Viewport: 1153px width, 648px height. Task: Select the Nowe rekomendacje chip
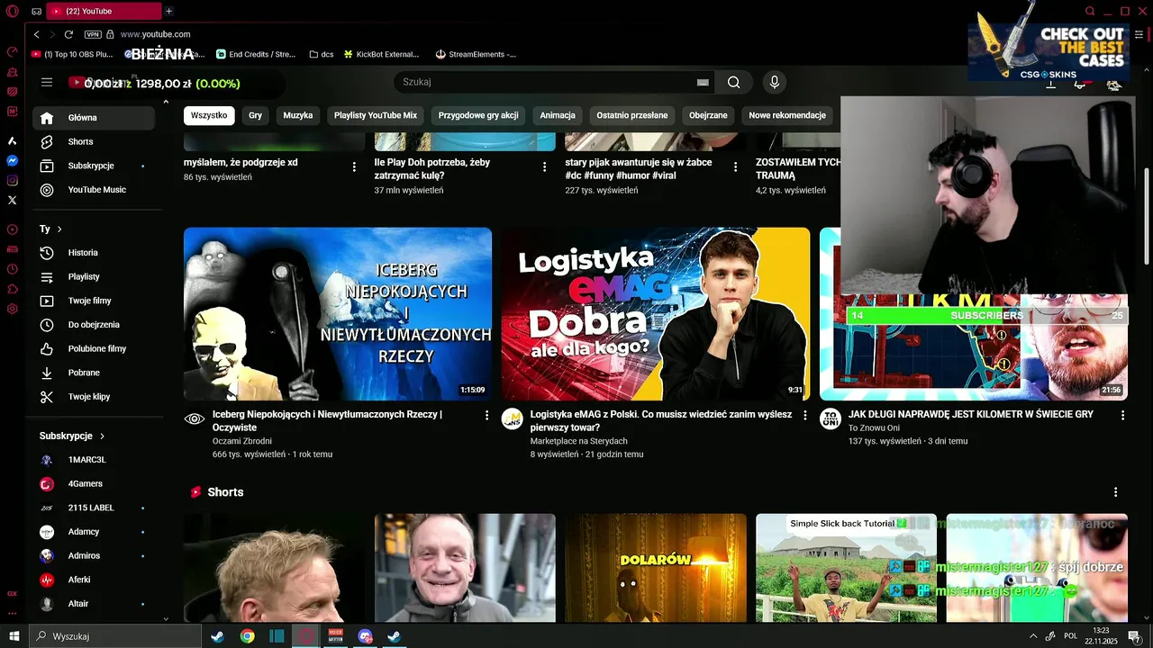pos(787,115)
